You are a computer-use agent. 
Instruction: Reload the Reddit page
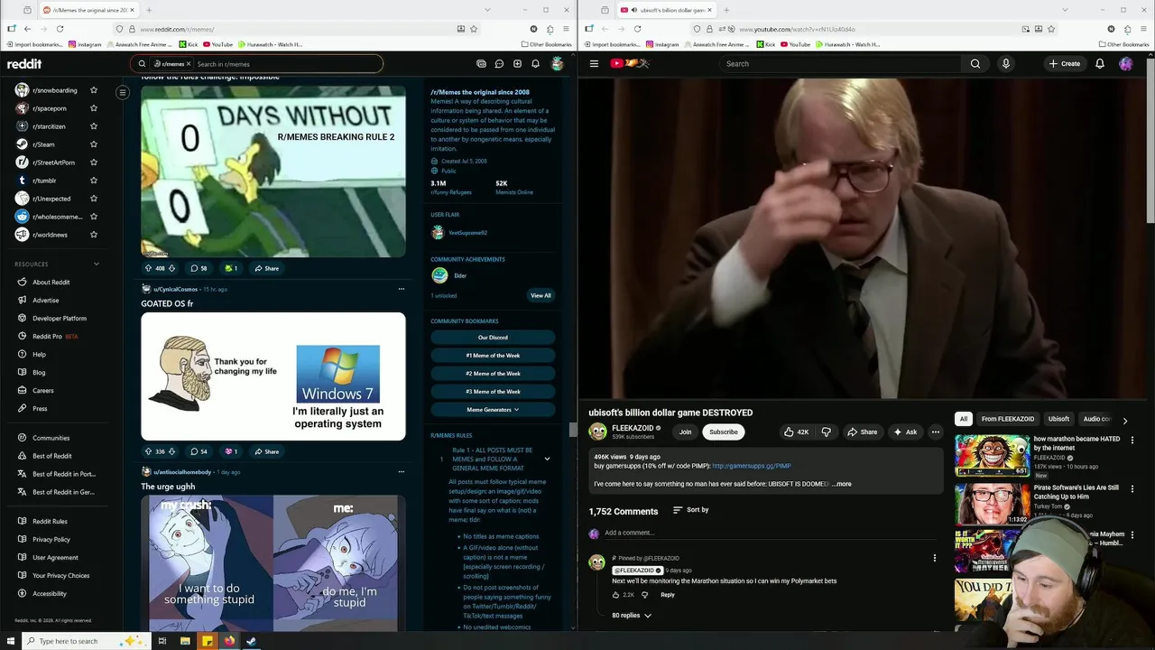pos(60,29)
